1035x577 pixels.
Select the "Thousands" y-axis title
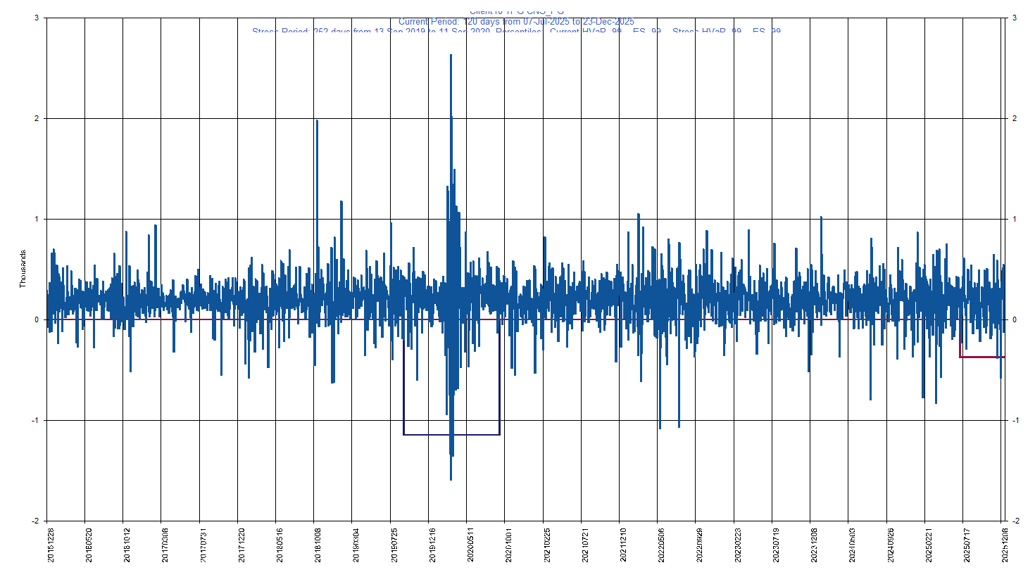point(23,269)
